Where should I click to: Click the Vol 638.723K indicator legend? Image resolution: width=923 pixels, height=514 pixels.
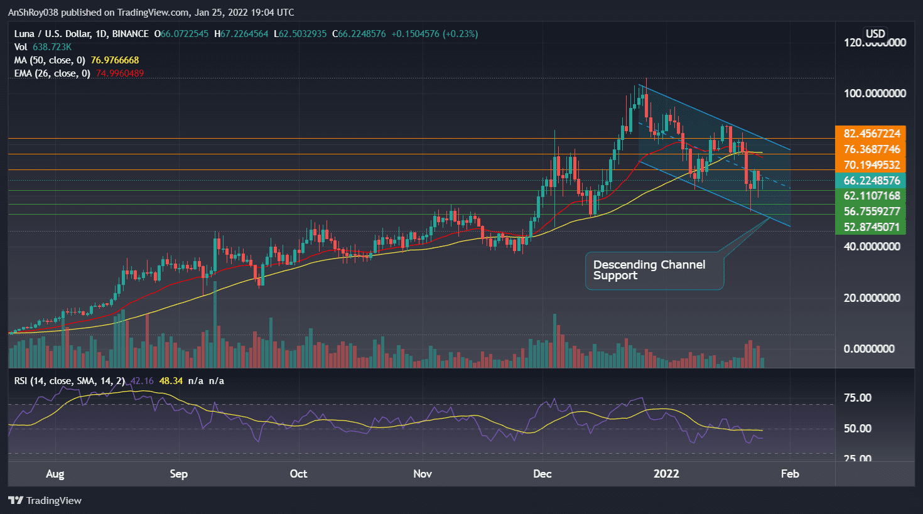(43, 47)
